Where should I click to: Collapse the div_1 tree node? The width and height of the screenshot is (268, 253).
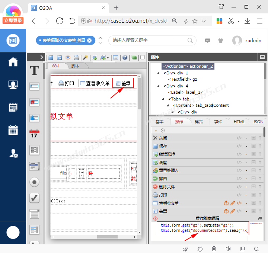point(159,73)
